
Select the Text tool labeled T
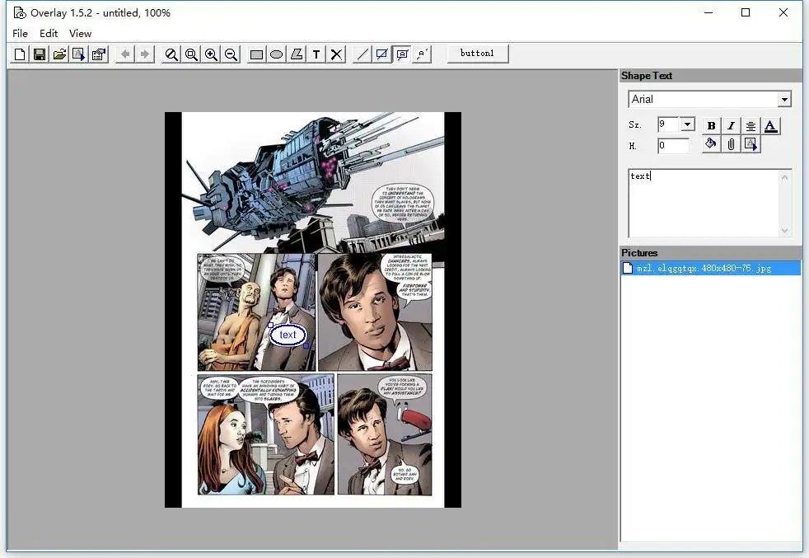tap(316, 54)
